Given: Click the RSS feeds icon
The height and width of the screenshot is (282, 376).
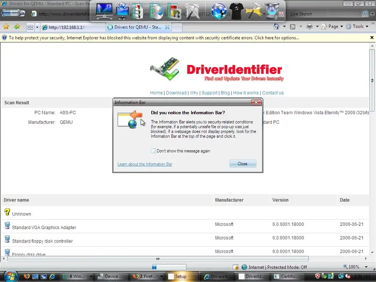Looking at the screenshot, I should [293, 26].
